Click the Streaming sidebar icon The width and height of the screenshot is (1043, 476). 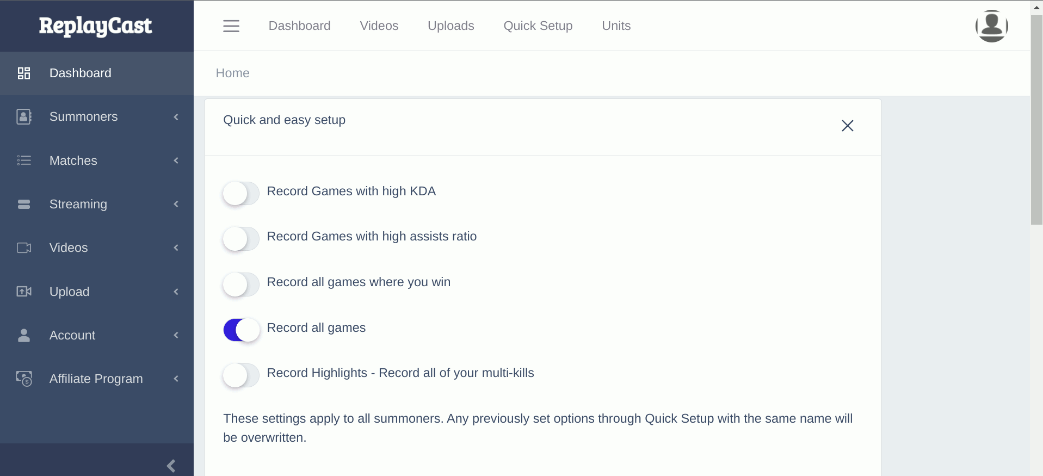pyautogui.click(x=24, y=204)
